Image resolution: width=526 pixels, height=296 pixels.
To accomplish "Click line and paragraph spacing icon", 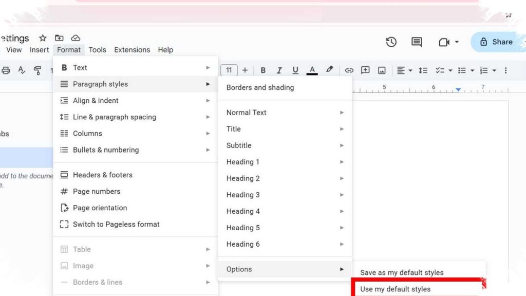I will click(423, 70).
